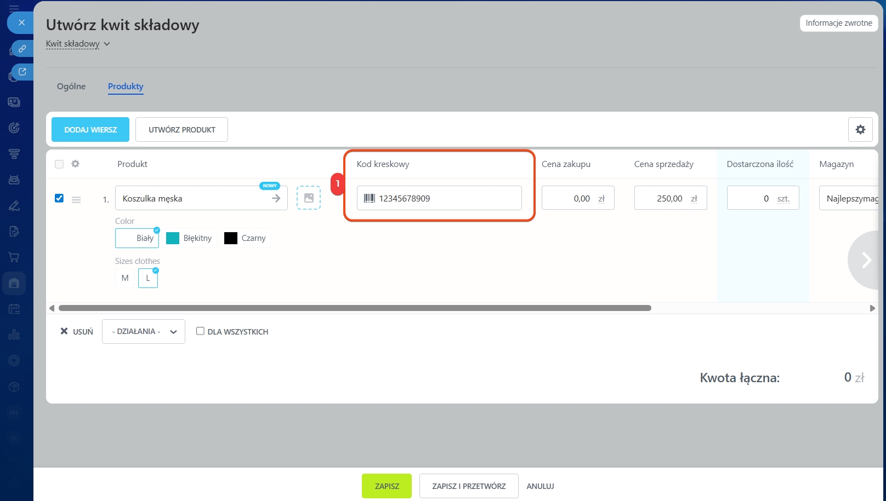
Task: Open product grid settings gear button
Action: [860, 129]
